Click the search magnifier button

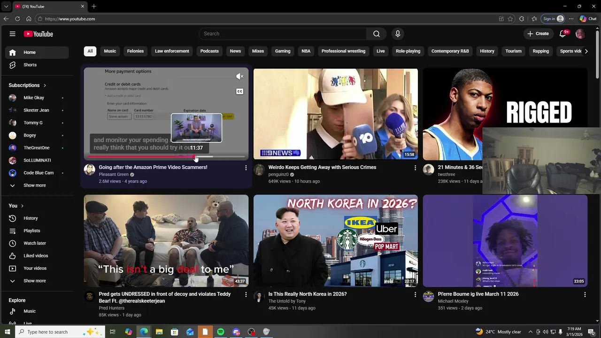tap(377, 34)
